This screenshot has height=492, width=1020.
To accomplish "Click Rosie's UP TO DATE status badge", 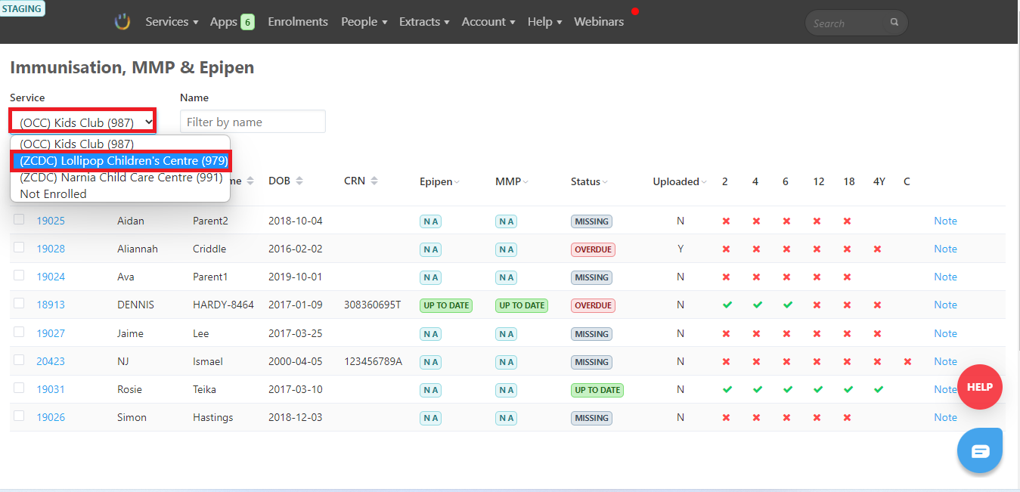I will coord(597,390).
